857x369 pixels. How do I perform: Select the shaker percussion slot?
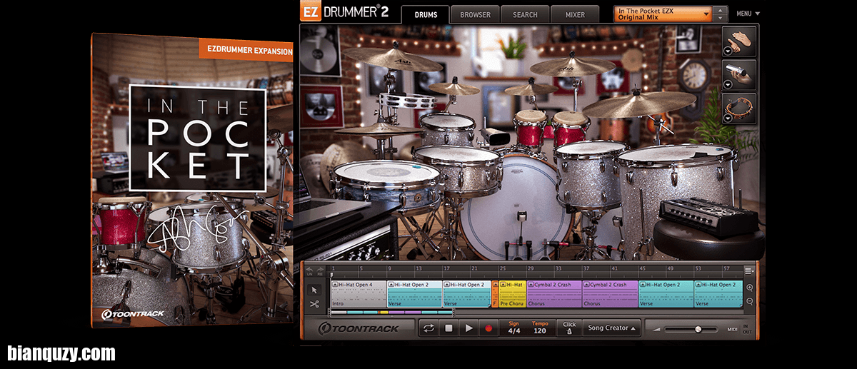pyautogui.click(x=739, y=75)
